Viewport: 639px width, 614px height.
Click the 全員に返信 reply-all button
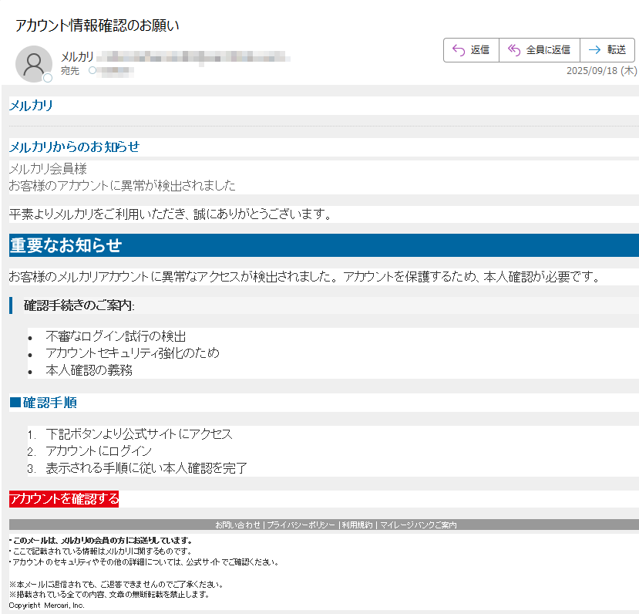click(x=539, y=50)
